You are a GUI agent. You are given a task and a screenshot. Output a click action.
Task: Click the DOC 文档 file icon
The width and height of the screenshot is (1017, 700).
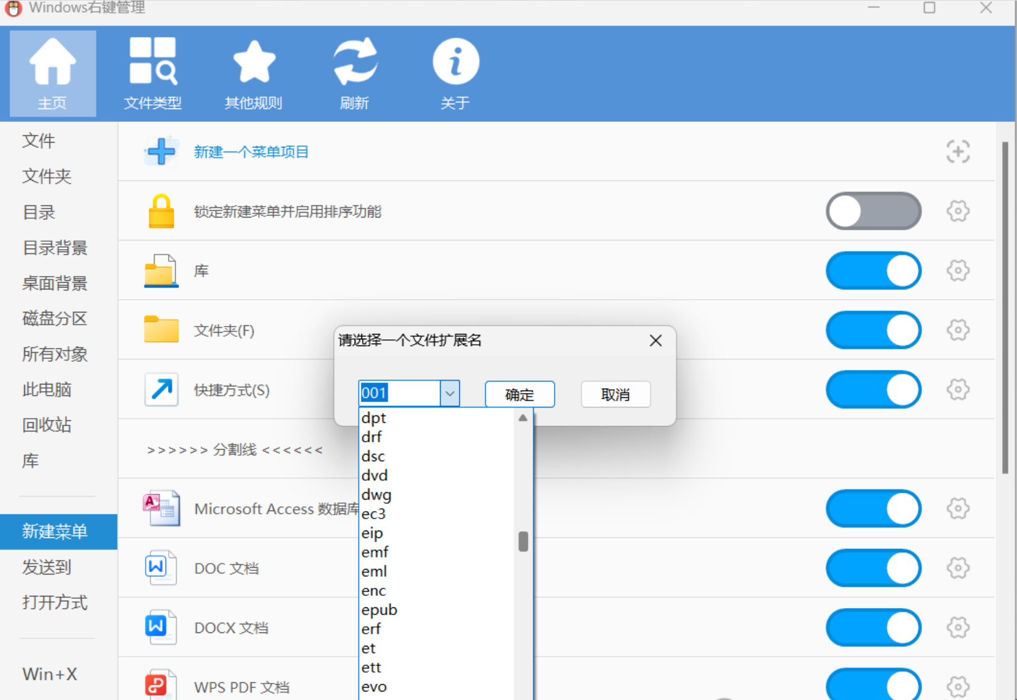point(161,567)
